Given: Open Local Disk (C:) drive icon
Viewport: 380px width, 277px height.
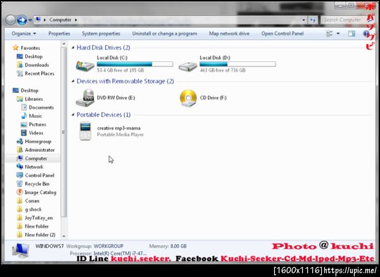Looking at the screenshot, I should click(85, 65).
